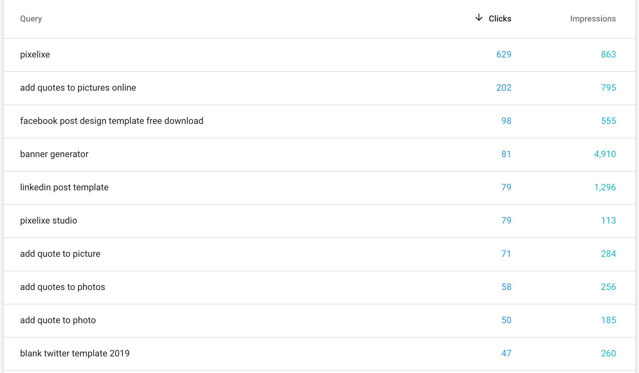Click the 260 impressions value

pyautogui.click(x=608, y=353)
